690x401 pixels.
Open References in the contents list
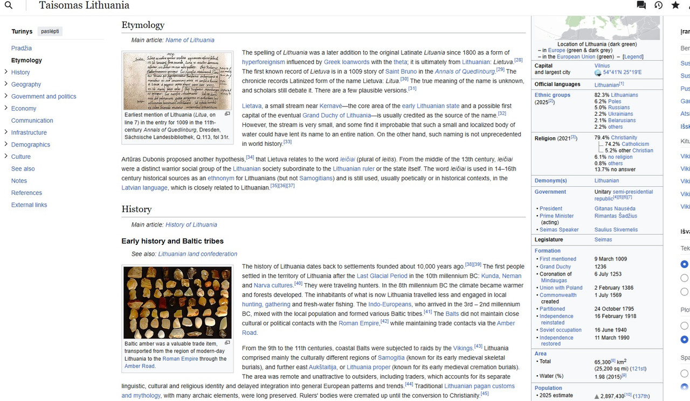(26, 193)
